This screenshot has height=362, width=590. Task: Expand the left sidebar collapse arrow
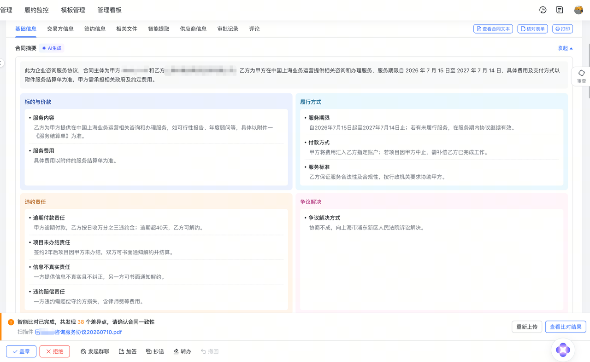coord(1,63)
